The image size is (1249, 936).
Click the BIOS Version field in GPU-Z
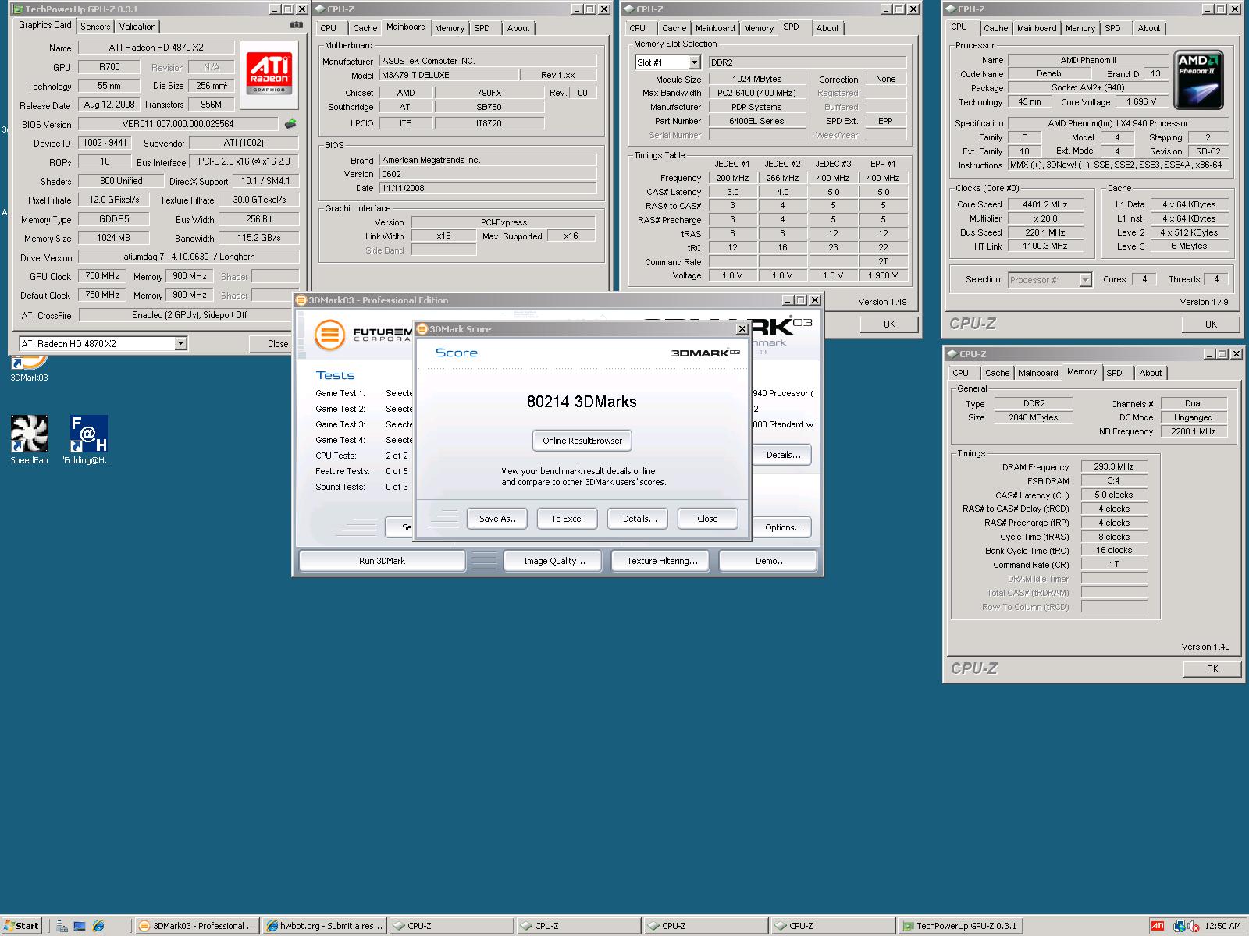pos(177,124)
